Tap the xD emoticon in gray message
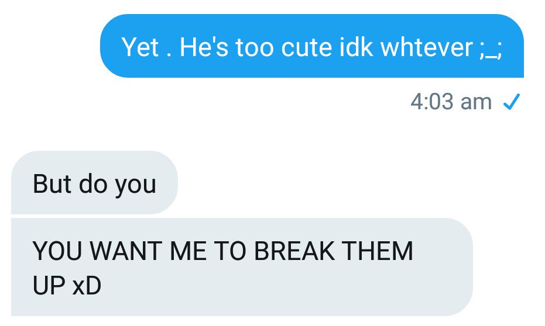The height and width of the screenshot is (326, 545). (x=87, y=286)
